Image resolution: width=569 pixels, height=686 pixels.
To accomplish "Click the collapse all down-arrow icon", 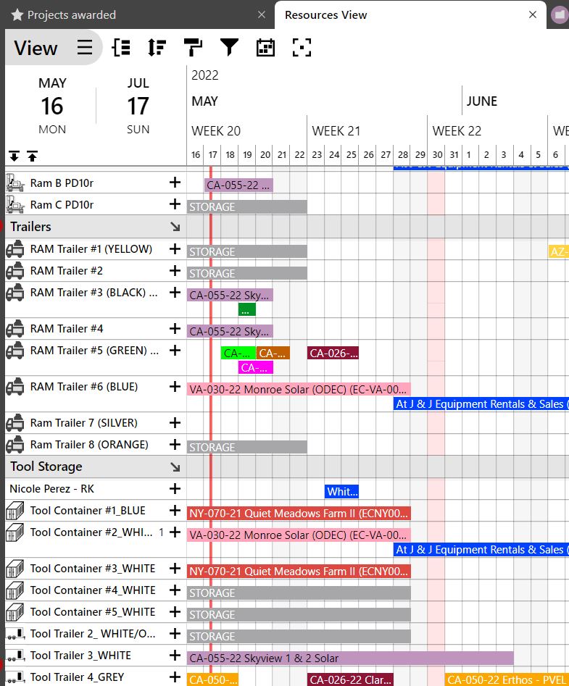I will pos(14,156).
